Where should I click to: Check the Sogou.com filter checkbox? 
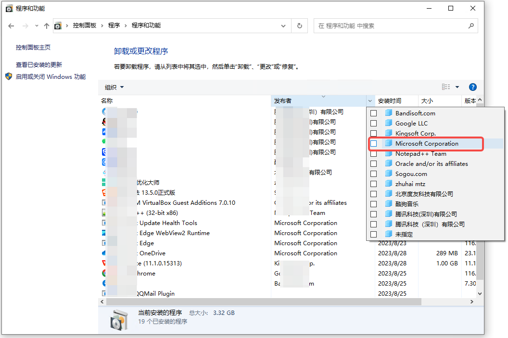tap(374, 174)
